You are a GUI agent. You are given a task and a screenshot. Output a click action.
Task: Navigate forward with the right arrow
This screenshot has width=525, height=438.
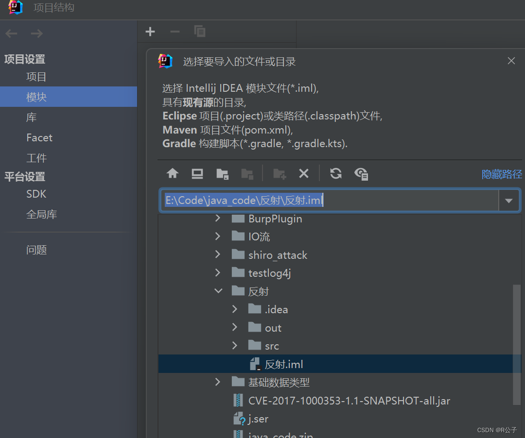click(36, 34)
